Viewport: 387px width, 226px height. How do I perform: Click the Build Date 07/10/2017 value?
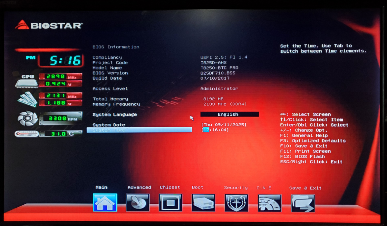215,78
